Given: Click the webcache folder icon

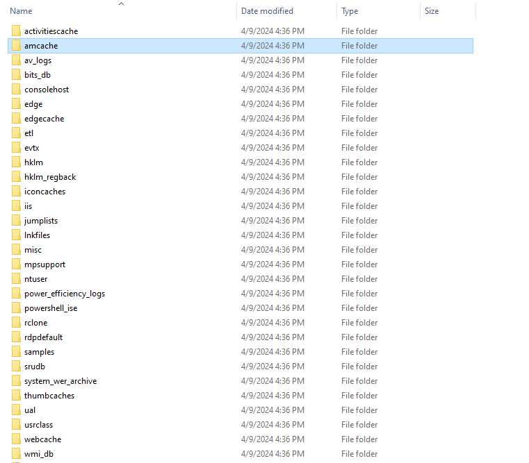Looking at the screenshot, I should click(x=16, y=439).
